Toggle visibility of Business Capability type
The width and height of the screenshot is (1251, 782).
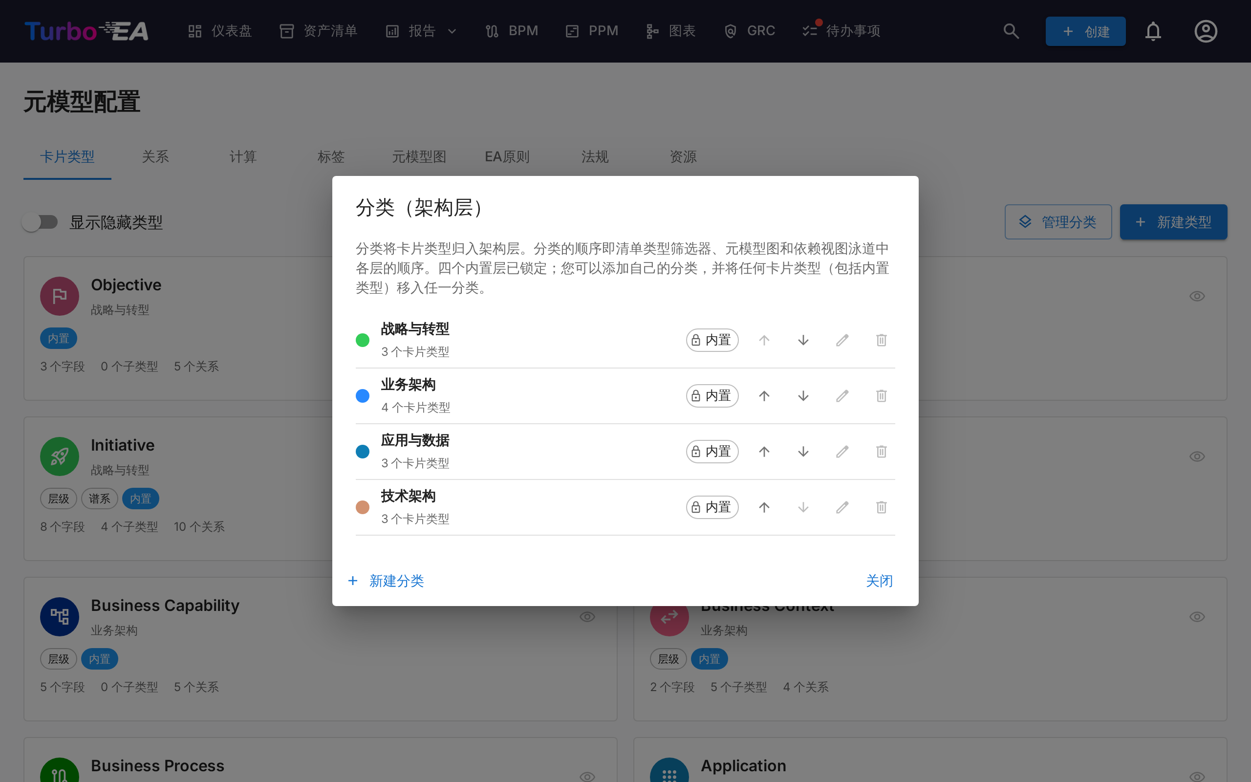587,617
